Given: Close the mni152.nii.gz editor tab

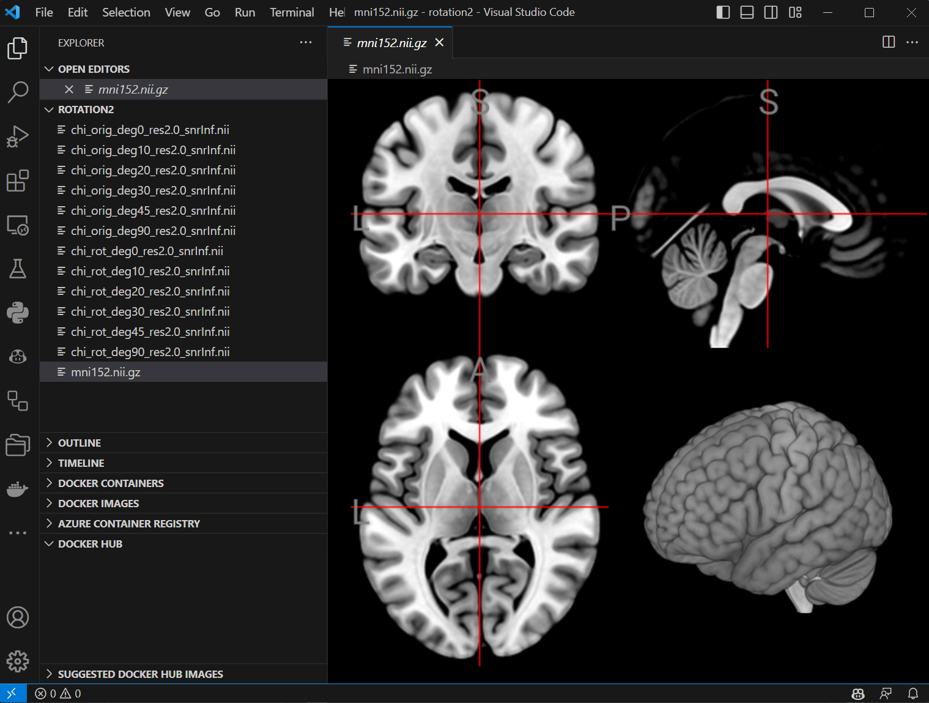Looking at the screenshot, I should point(439,42).
